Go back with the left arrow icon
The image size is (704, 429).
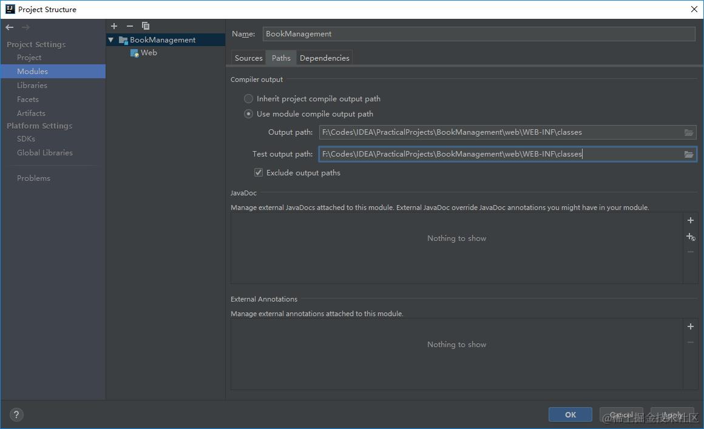(10, 27)
